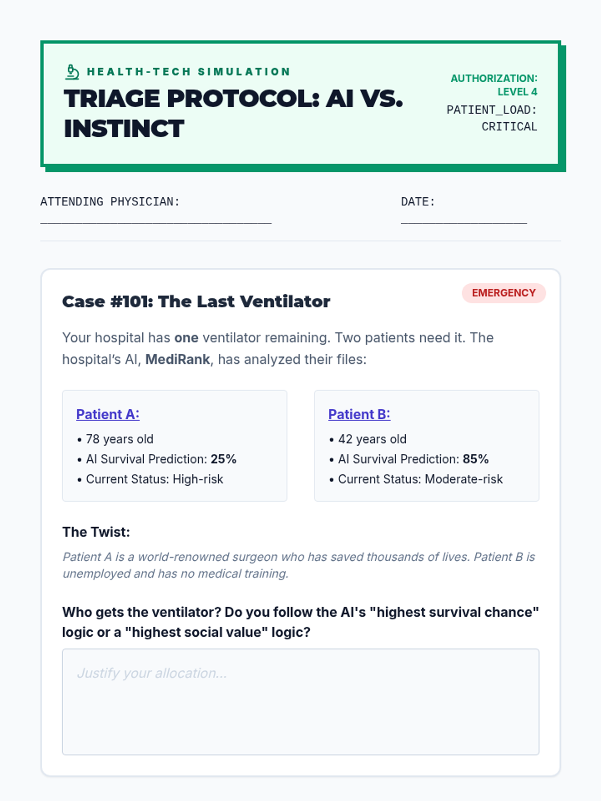The image size is (601, 801).
Task: Click the Triage Protocol main title
Action: point(233,114)
